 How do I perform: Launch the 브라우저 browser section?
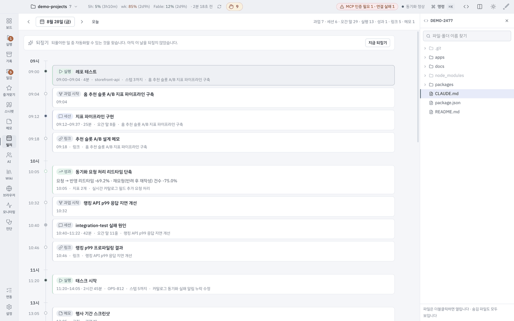point(9,191)
